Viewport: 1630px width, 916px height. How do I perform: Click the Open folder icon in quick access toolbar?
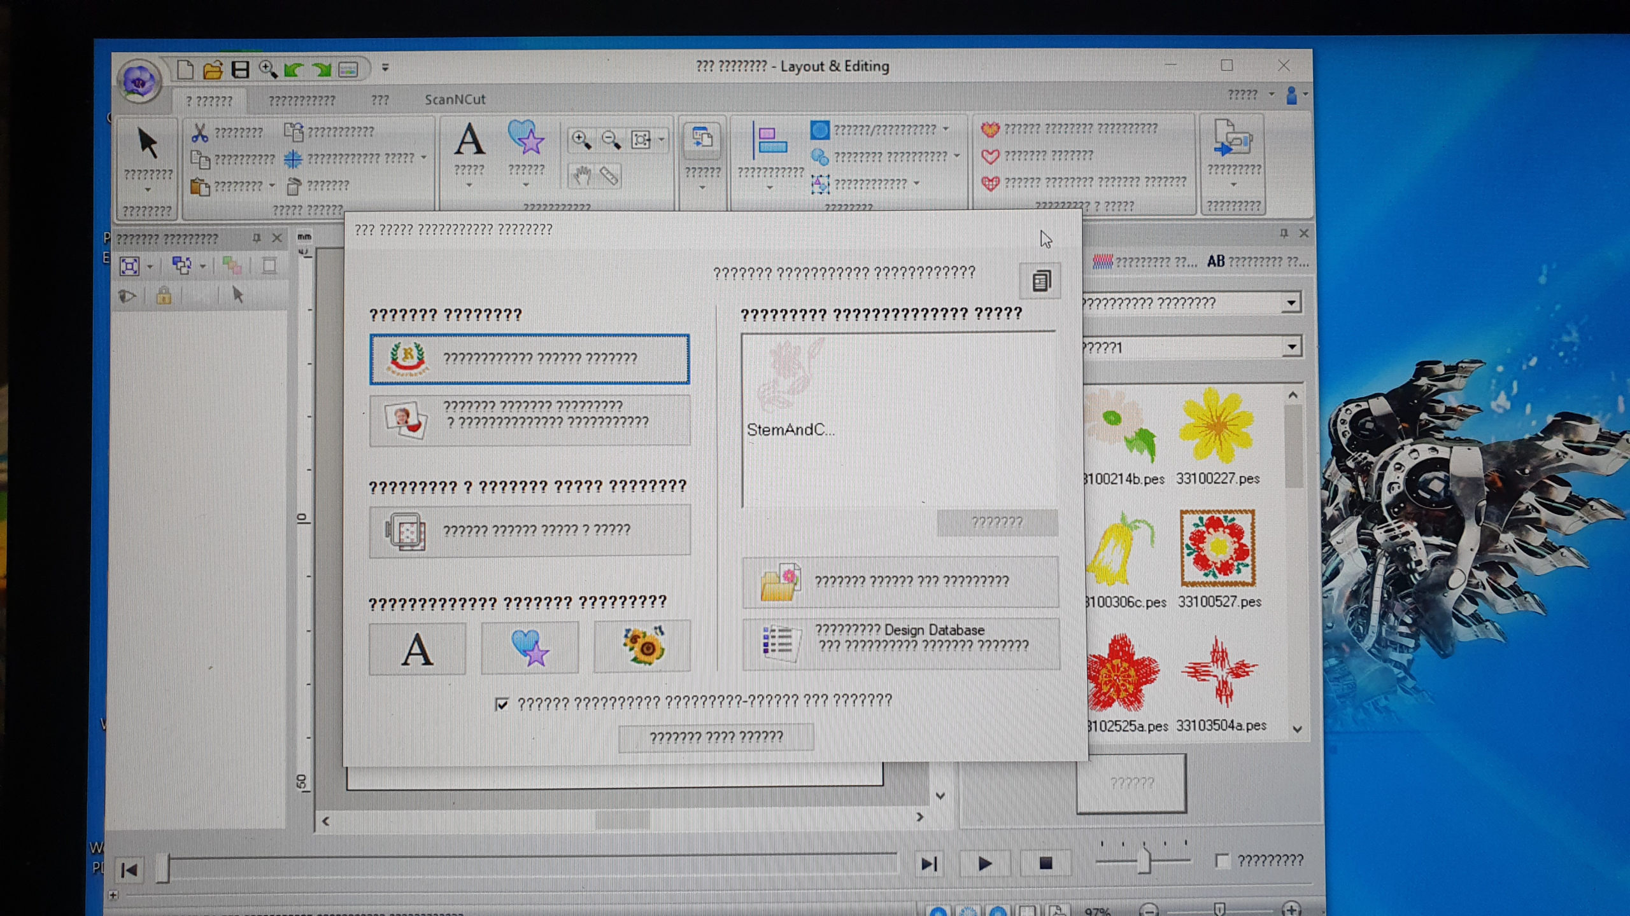213,69
